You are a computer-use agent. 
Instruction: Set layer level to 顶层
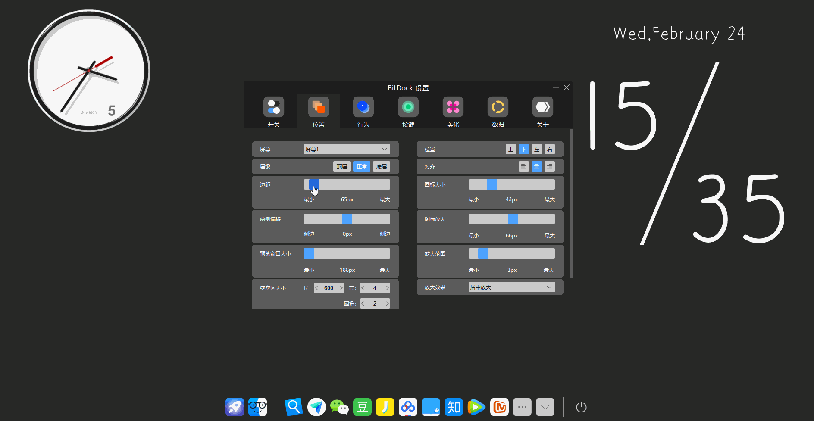(342, 166)
